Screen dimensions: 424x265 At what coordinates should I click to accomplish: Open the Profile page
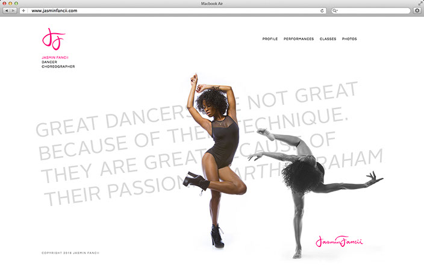(270, 39)
